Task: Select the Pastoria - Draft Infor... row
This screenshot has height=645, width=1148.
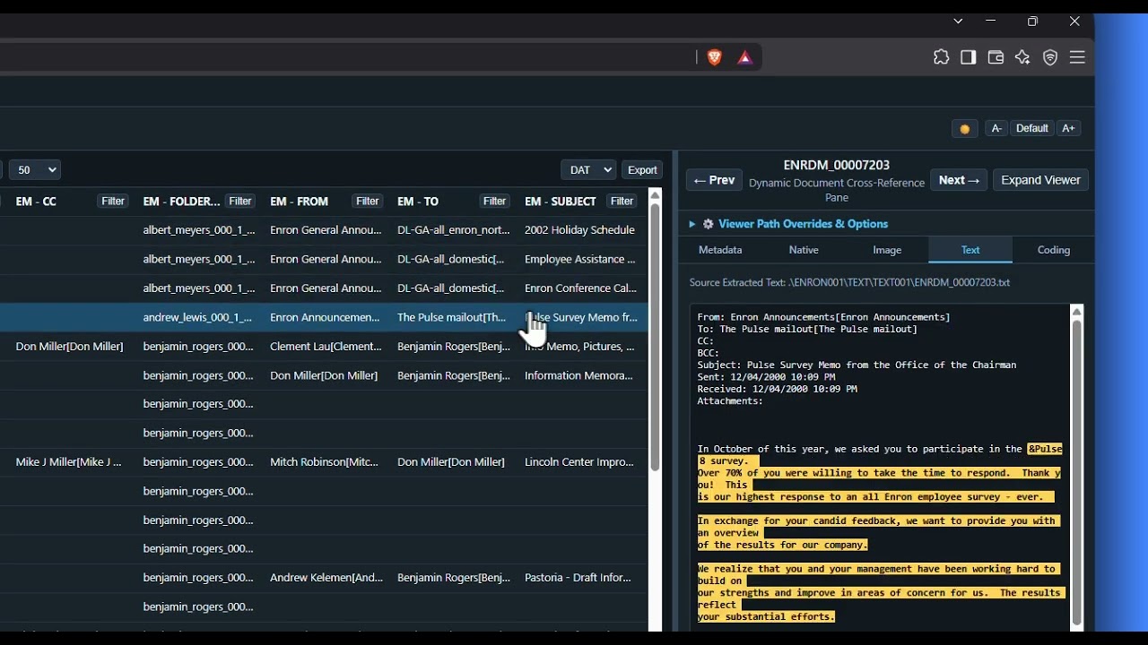Action: point(324,578)
